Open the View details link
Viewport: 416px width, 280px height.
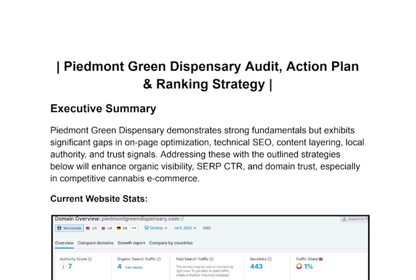133,268
